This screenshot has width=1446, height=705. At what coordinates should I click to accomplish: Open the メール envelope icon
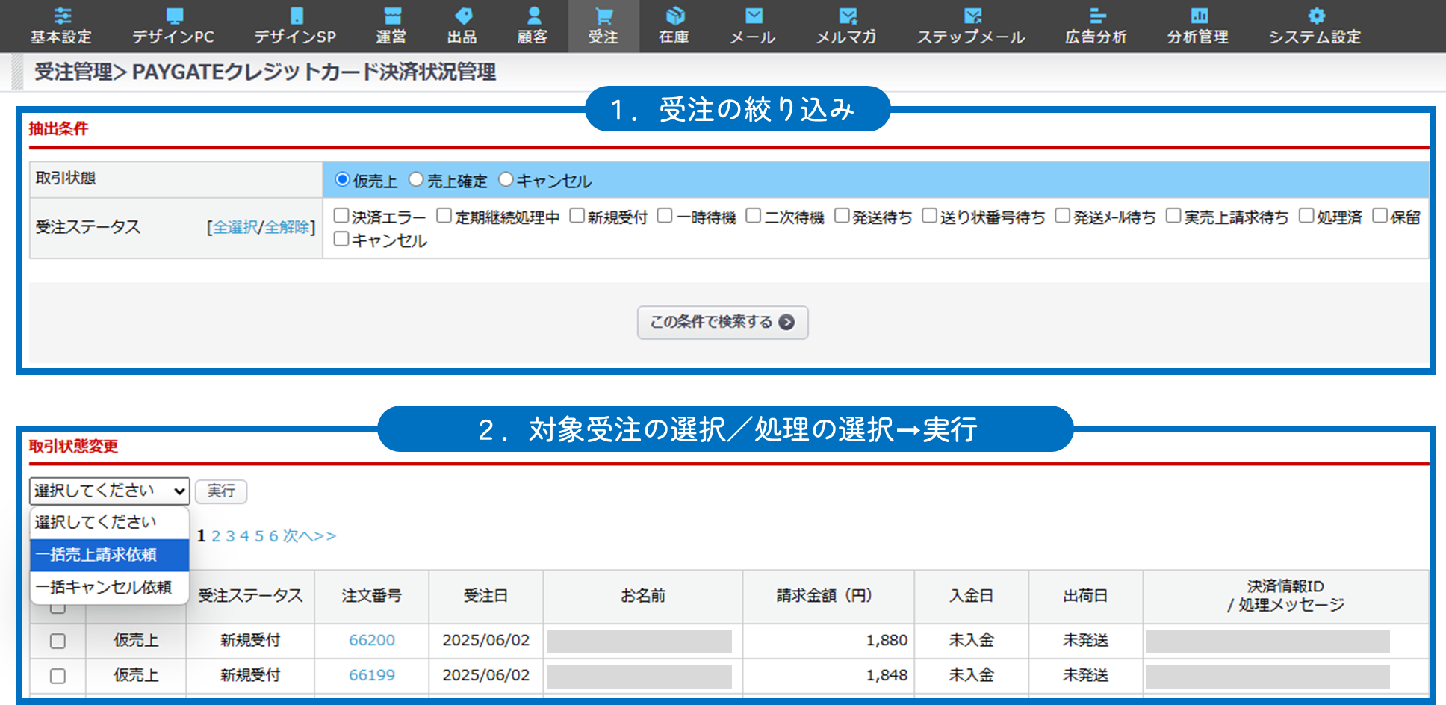click(754, 16)
